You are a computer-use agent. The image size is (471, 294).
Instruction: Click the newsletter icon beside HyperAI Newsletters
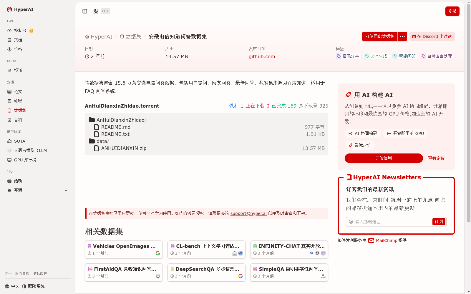[x=349, y=177]
